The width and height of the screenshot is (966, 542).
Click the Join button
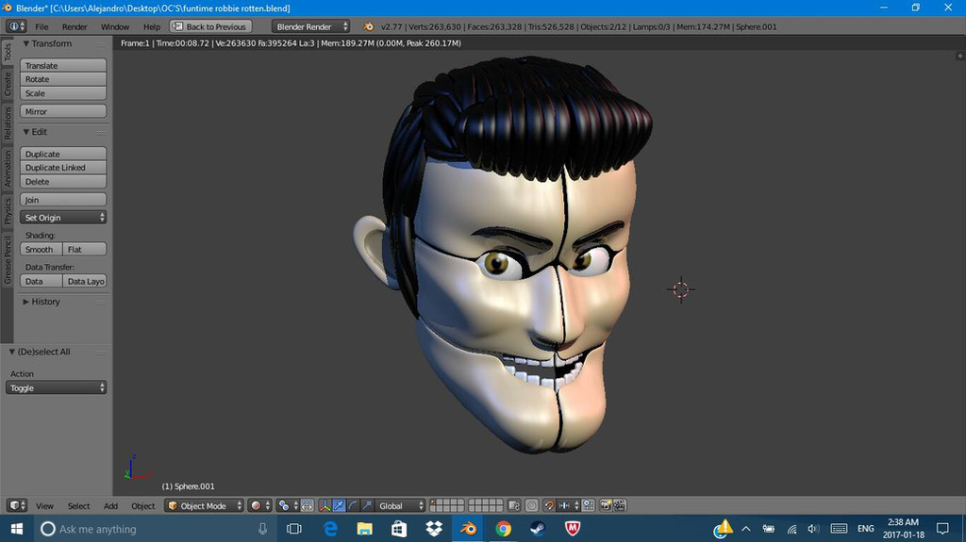(x=63, y=200)
